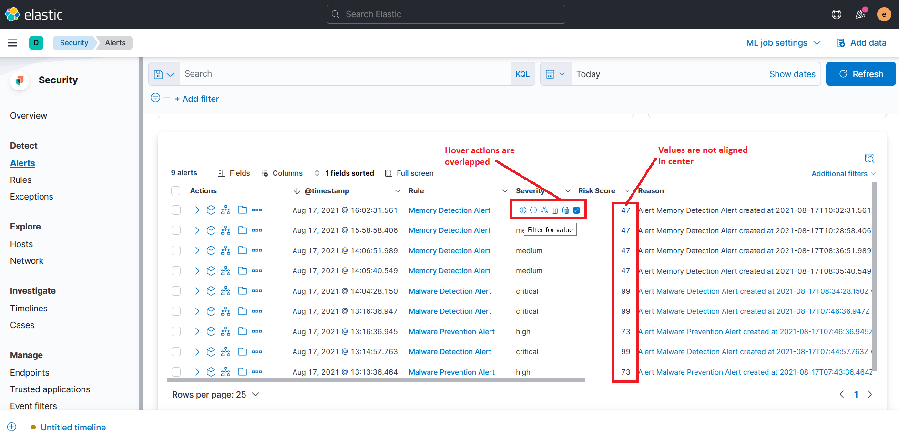Click the show top values bar chart hover icon
Viewport: 899px width, 439px height.
pyautogui.click(x=555, y=210)
